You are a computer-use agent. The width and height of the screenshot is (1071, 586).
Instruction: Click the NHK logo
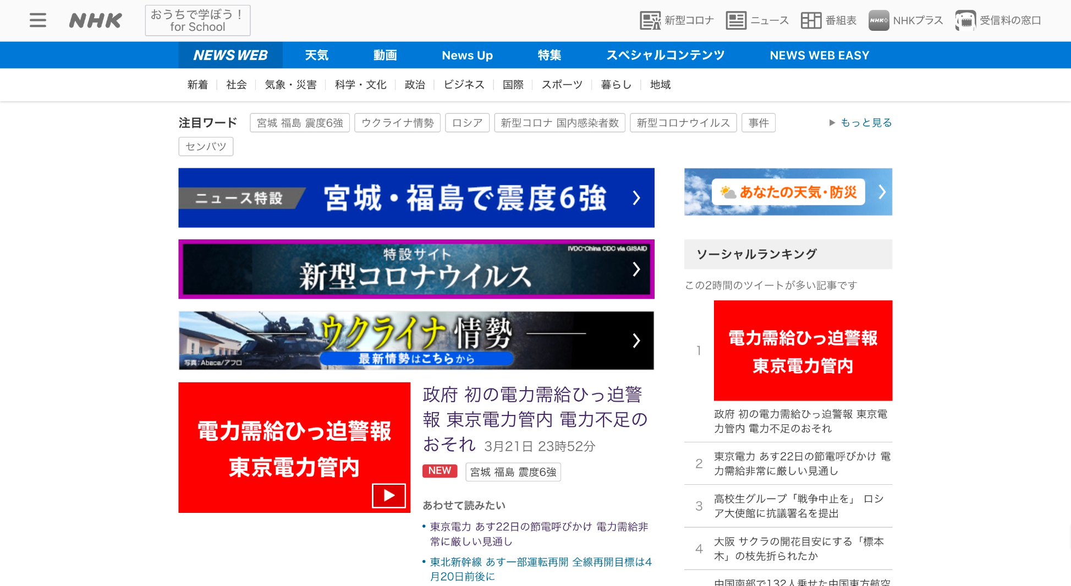[x=95, y=21]
